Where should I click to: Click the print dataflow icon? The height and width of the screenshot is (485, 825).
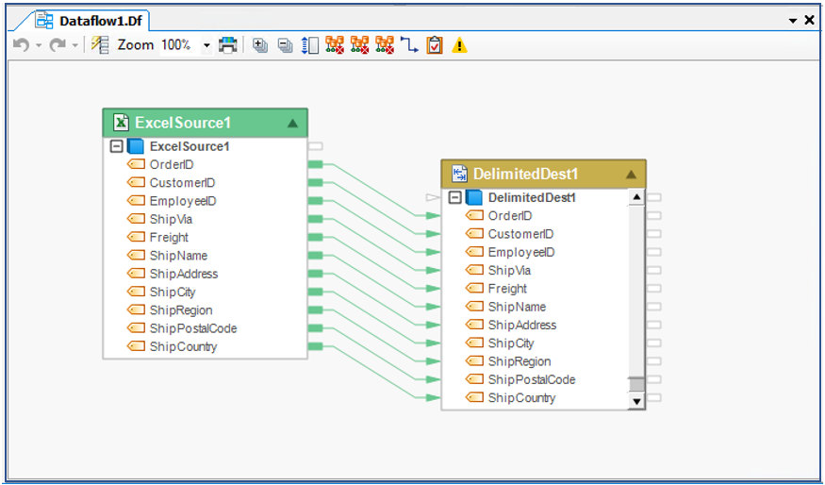pos(227,45)
